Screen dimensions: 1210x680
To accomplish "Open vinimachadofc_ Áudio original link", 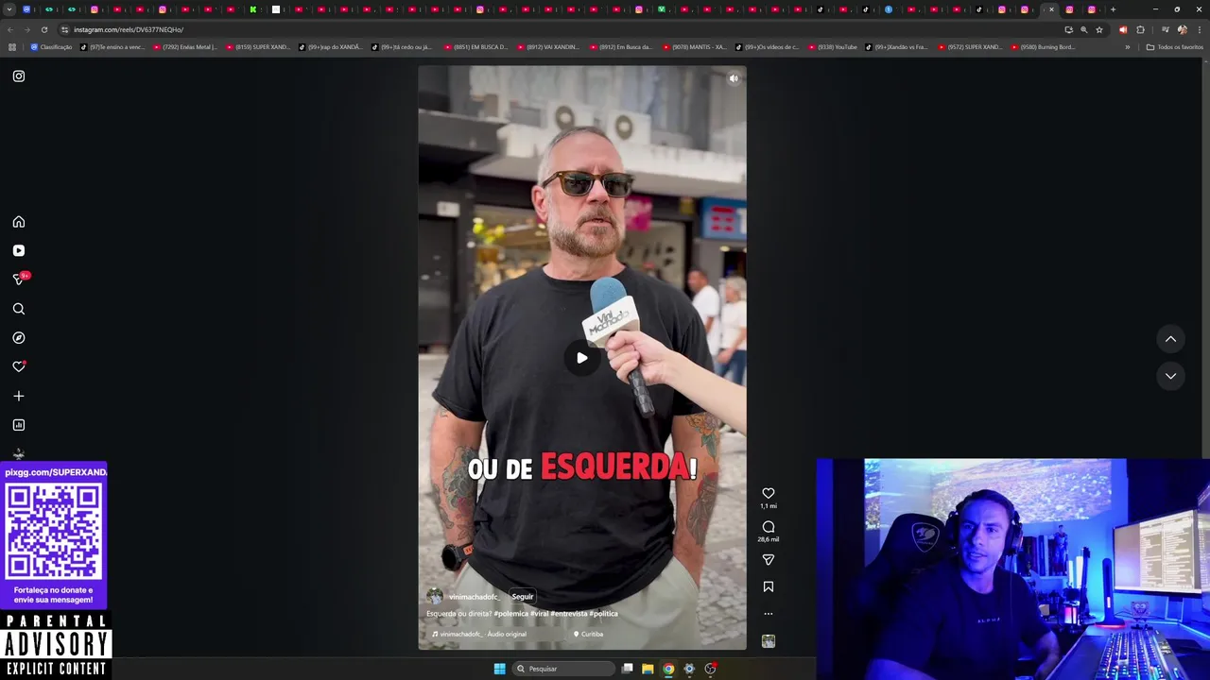I will pos(483,634).
